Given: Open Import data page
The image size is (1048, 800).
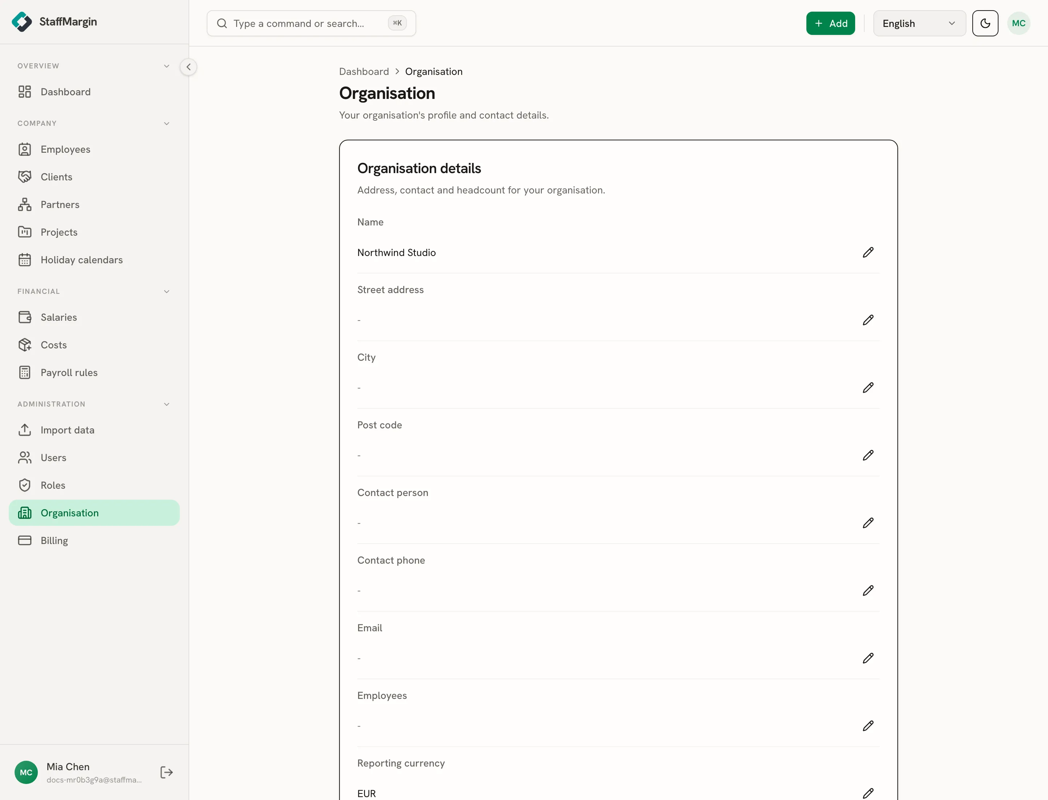Looking at the screenshot, I should (94, 430).
